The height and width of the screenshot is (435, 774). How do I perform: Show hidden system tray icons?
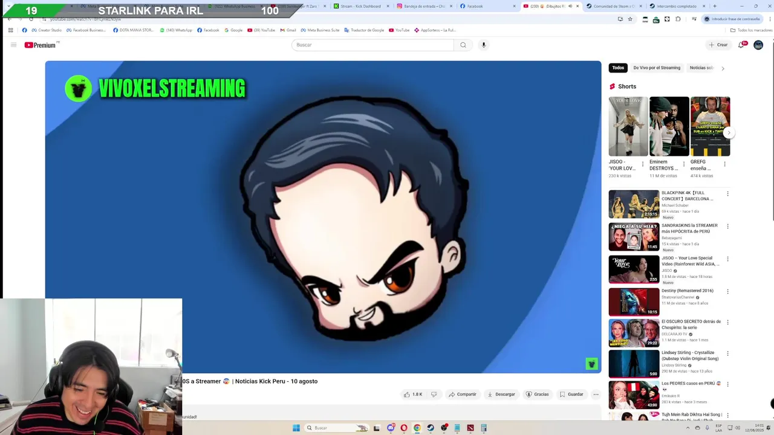[688, 428]
